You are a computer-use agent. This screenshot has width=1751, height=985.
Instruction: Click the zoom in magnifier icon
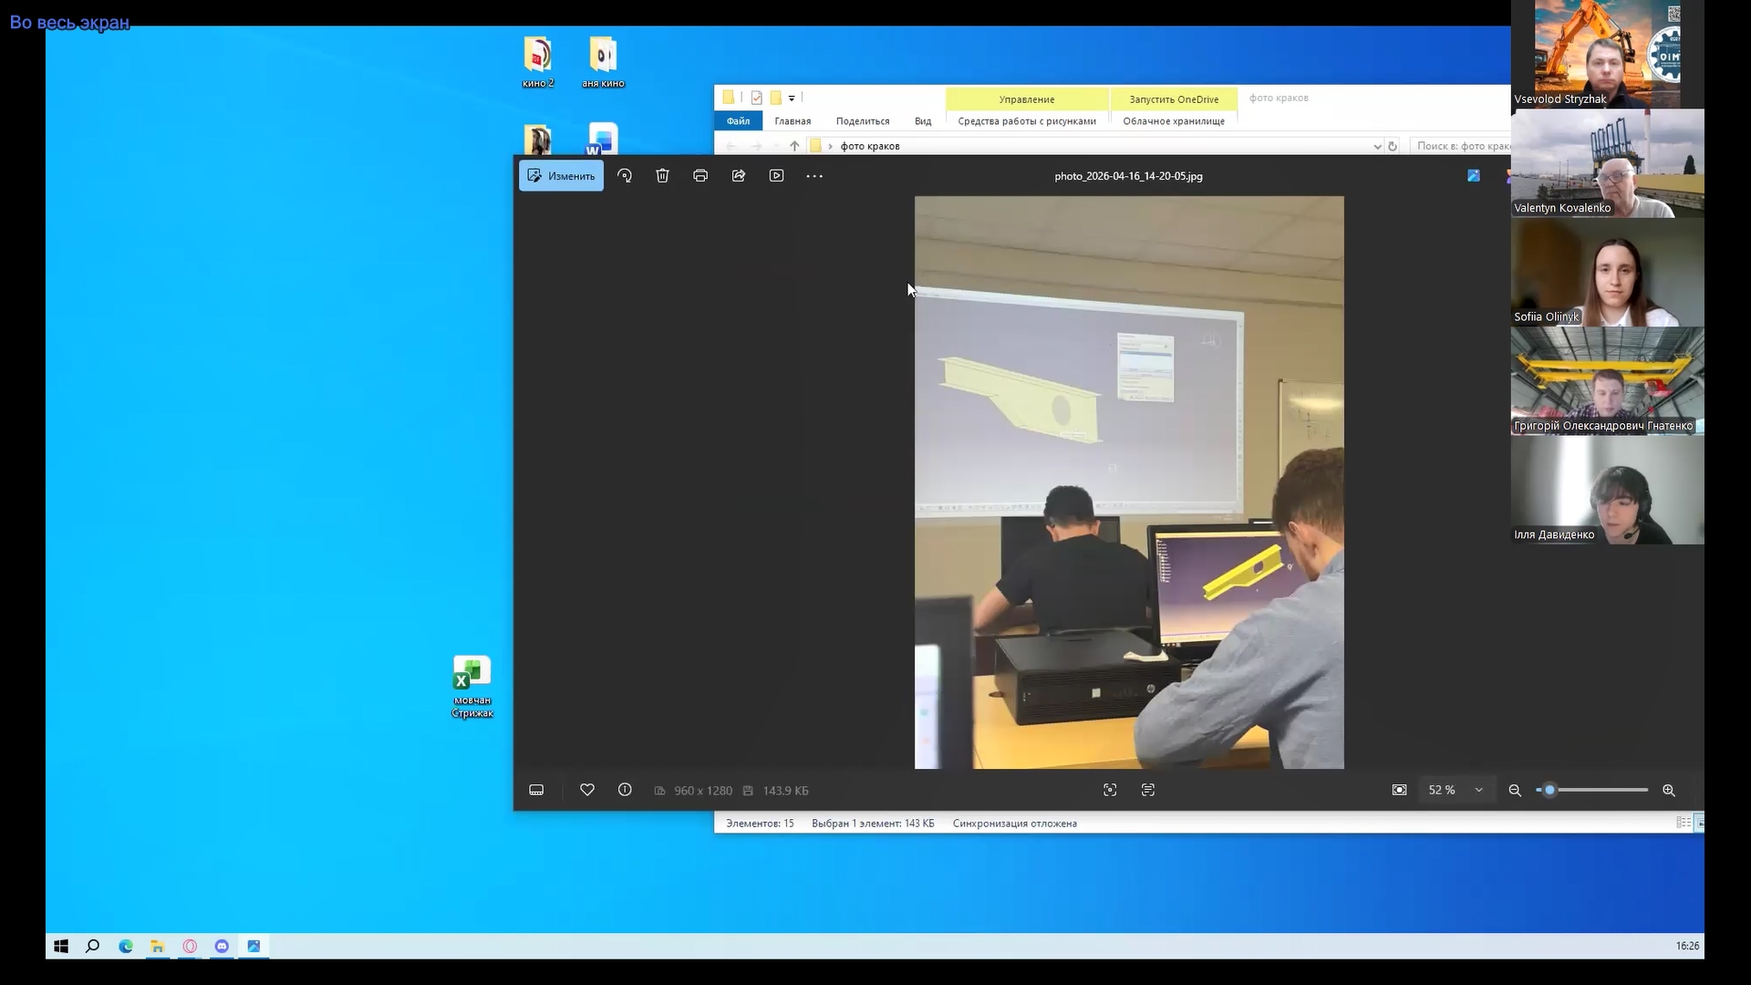pos(1669,791)
